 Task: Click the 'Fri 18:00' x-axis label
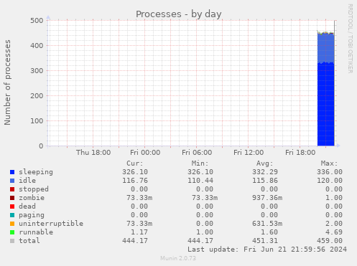[300, 153]
